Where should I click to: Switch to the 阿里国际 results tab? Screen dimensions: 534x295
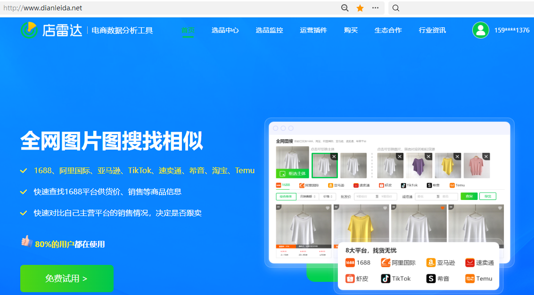point(309,185)
